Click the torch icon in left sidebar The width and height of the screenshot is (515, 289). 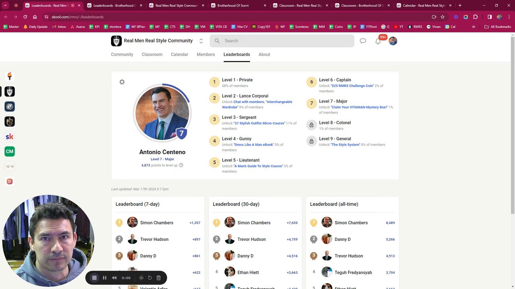(x=10, y=76)
